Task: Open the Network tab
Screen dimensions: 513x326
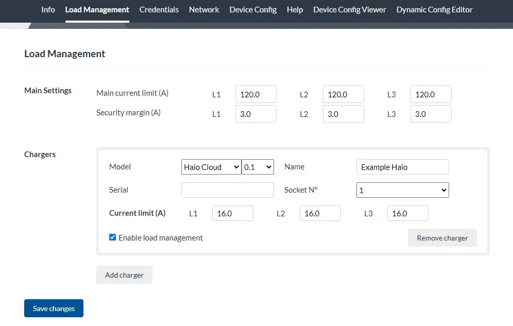Action: point(204,10)
